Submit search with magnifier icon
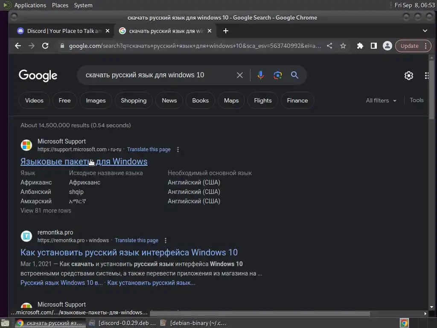This screenshot has height=328, width=437. coord(294,75)
